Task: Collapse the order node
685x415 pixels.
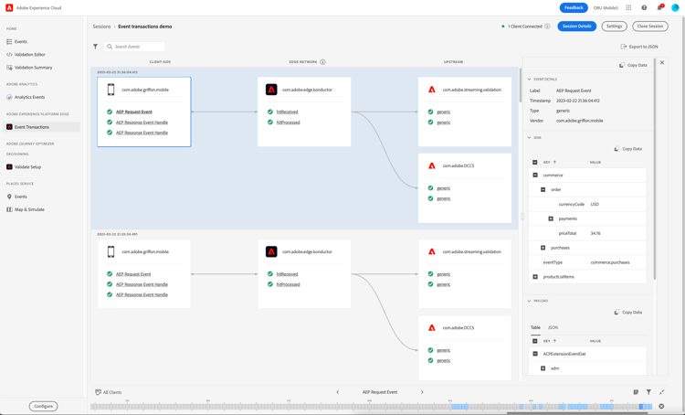Action: (543, 189)
